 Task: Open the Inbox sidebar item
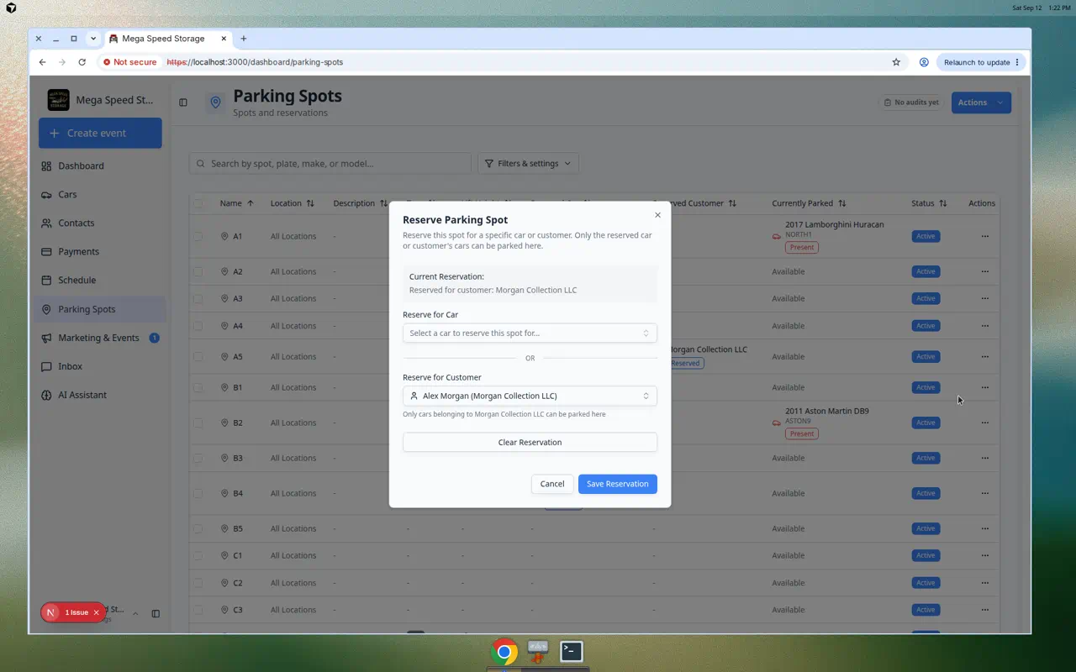[101, 366]
